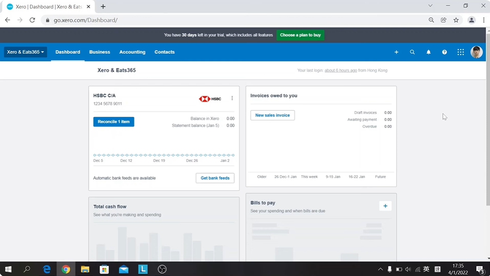Click the blue L app taskbar icon

[143, 269]
